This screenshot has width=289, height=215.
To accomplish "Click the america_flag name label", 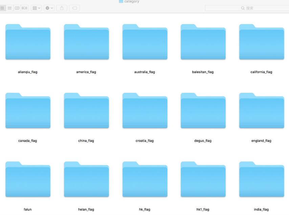I will (86, 72).
